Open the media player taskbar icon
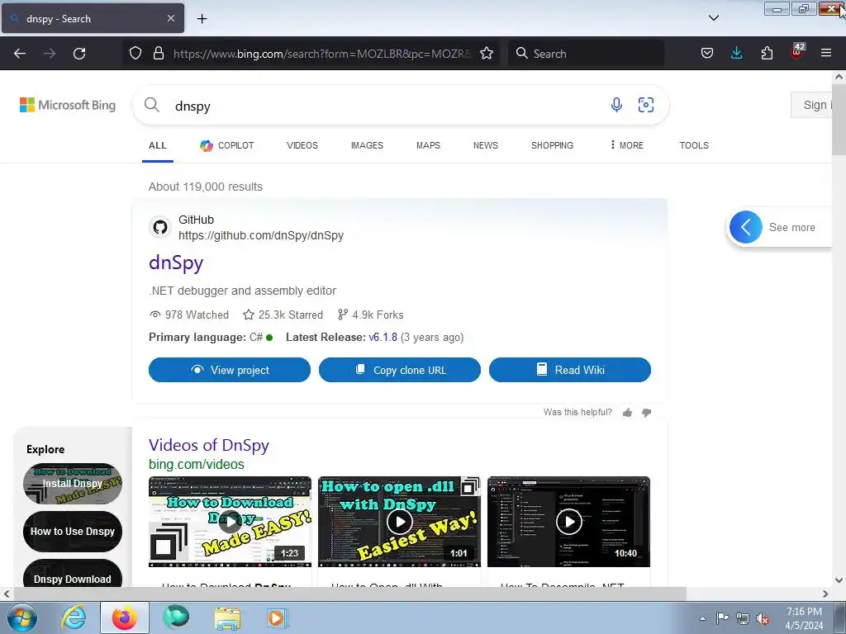The image size is (846, 634). click(278, 617)
